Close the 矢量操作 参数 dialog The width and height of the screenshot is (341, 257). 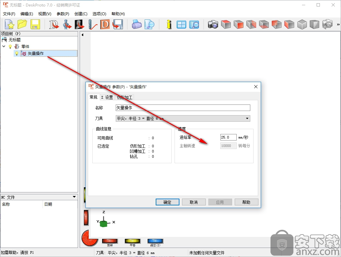(256, 87)
